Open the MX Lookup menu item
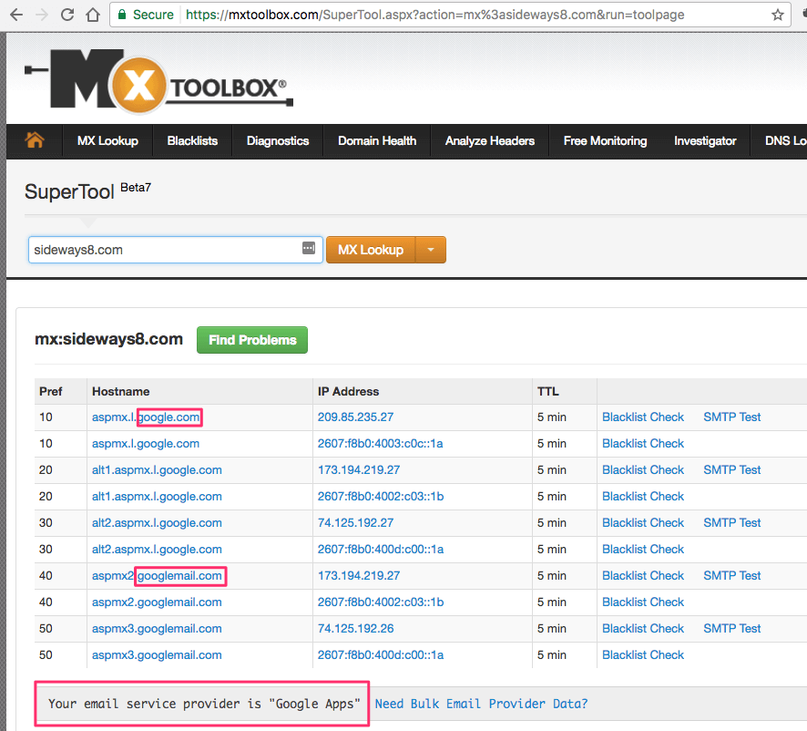Screen dimensions: 807x731 click(x=107, y=140)
